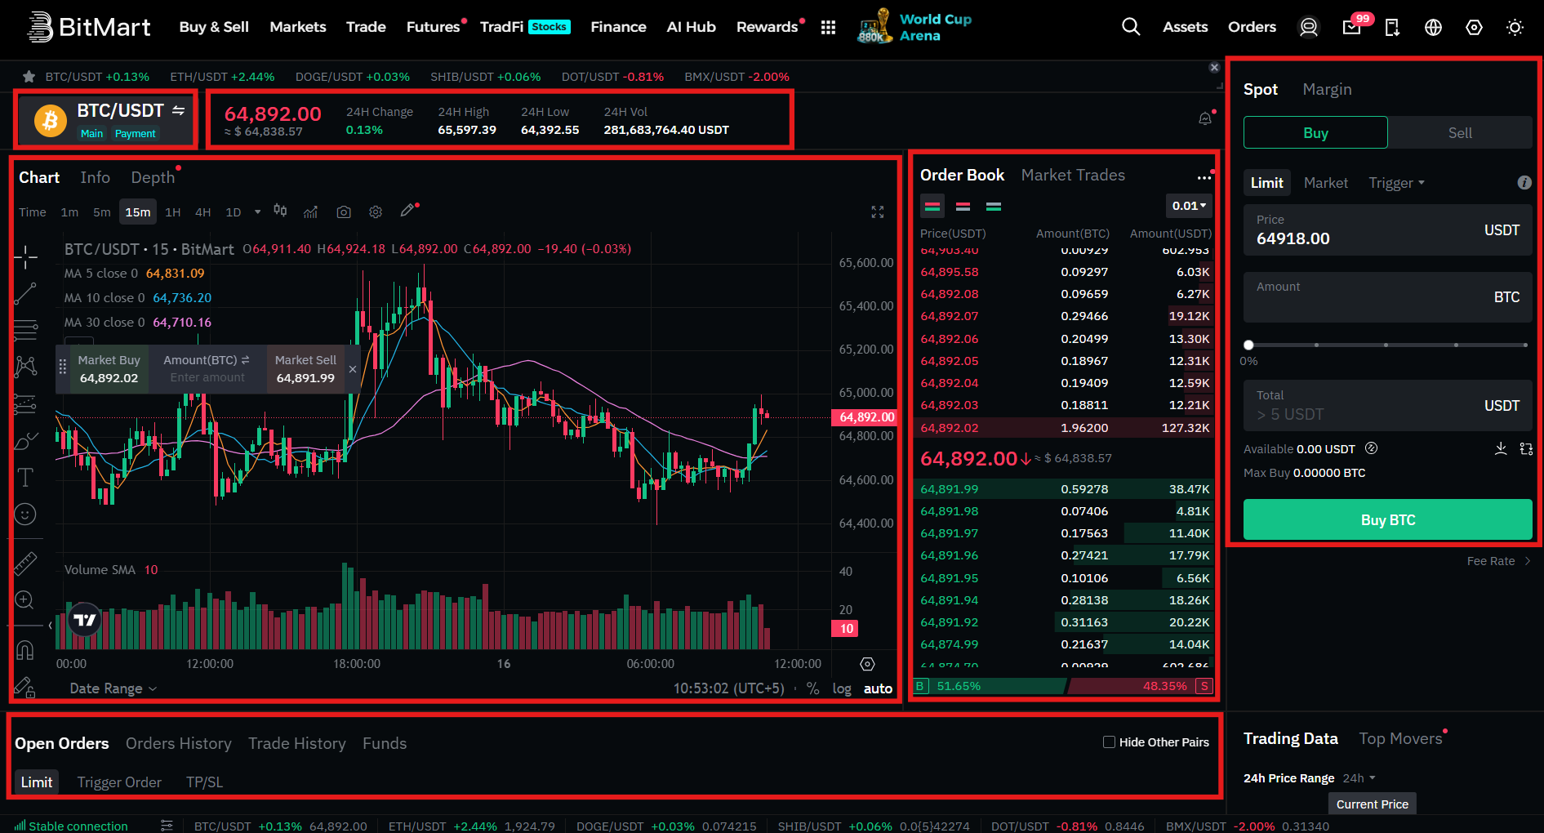Open the Order Book more options dots
Image resolution: width=1544 pixels, height=833 pixels.
[1204, 177]
